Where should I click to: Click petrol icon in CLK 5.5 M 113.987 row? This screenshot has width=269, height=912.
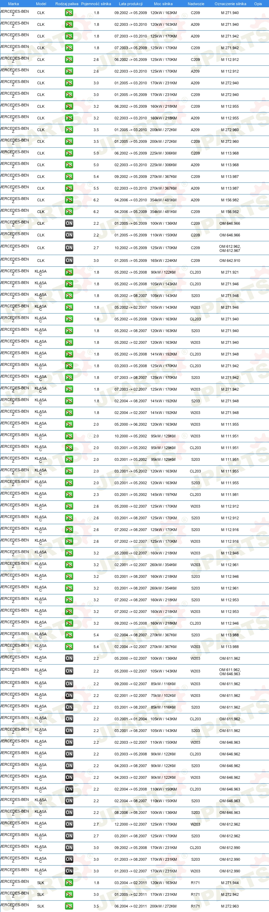tap(69, 188)
